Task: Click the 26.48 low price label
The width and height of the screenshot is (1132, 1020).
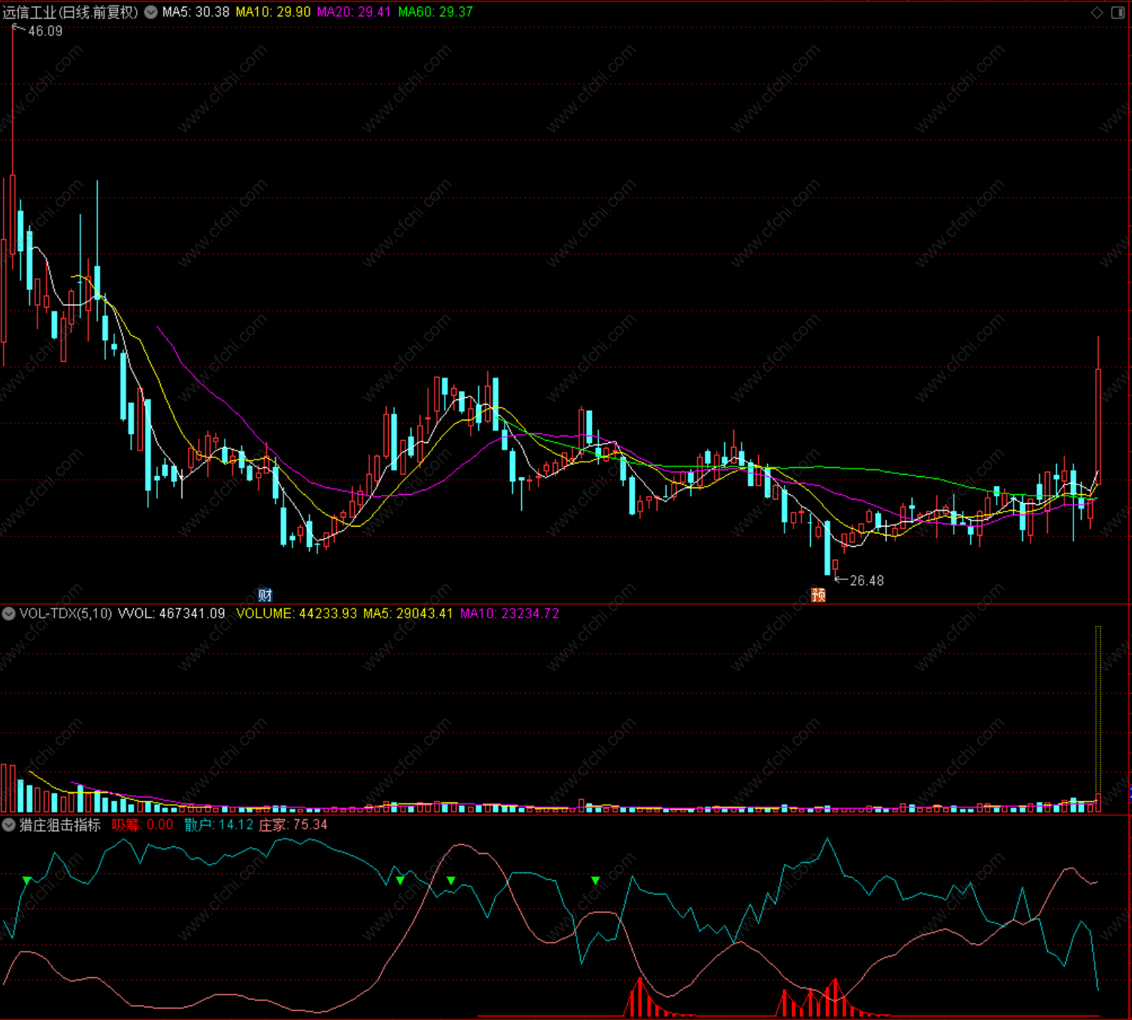Action: 866,581
